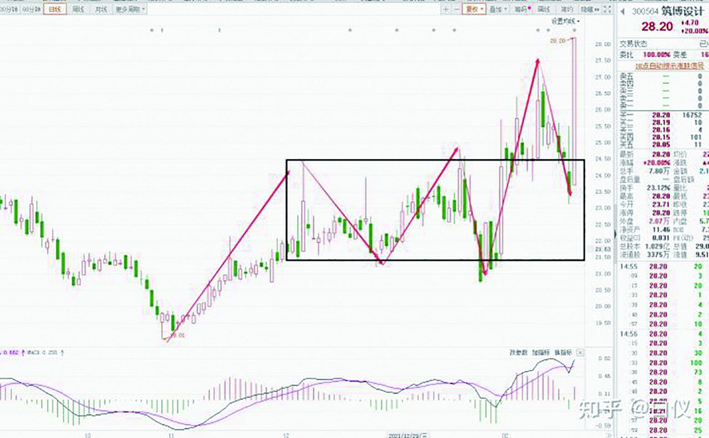The height and width of the screenshot is (438, 709).
Task: Click the double-arrow icon at chart bottom right
Action: (x=609, y=435)
